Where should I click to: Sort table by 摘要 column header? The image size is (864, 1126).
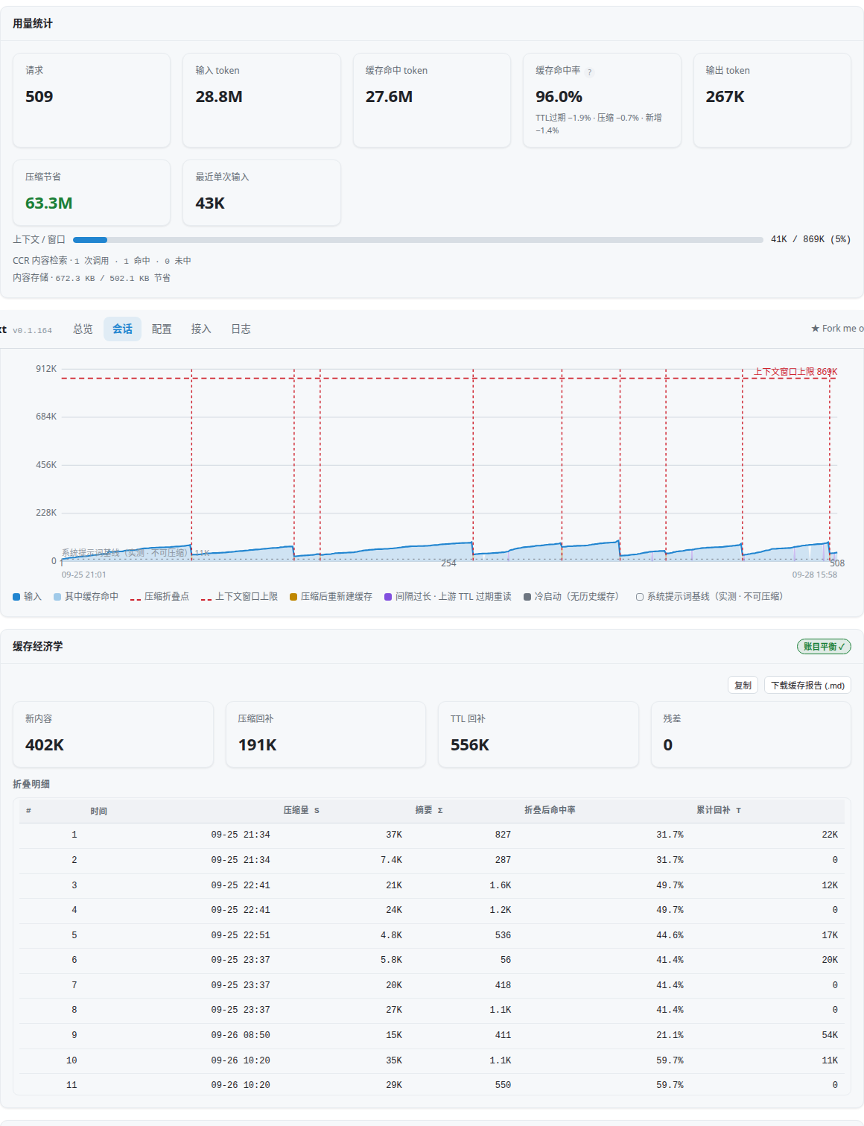tap(429, 810)
